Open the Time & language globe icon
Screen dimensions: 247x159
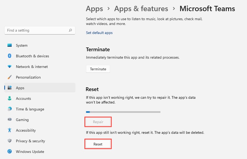coord(10,109)
